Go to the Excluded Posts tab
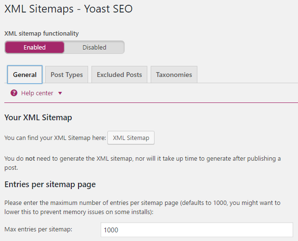Screen dimensions: 298x241 pyautogui.click(x=119, y=75)
